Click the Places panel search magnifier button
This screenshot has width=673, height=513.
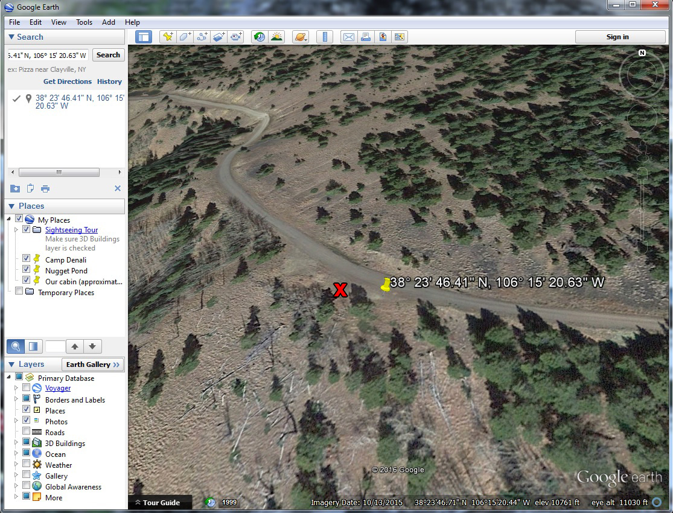(16, 346)
